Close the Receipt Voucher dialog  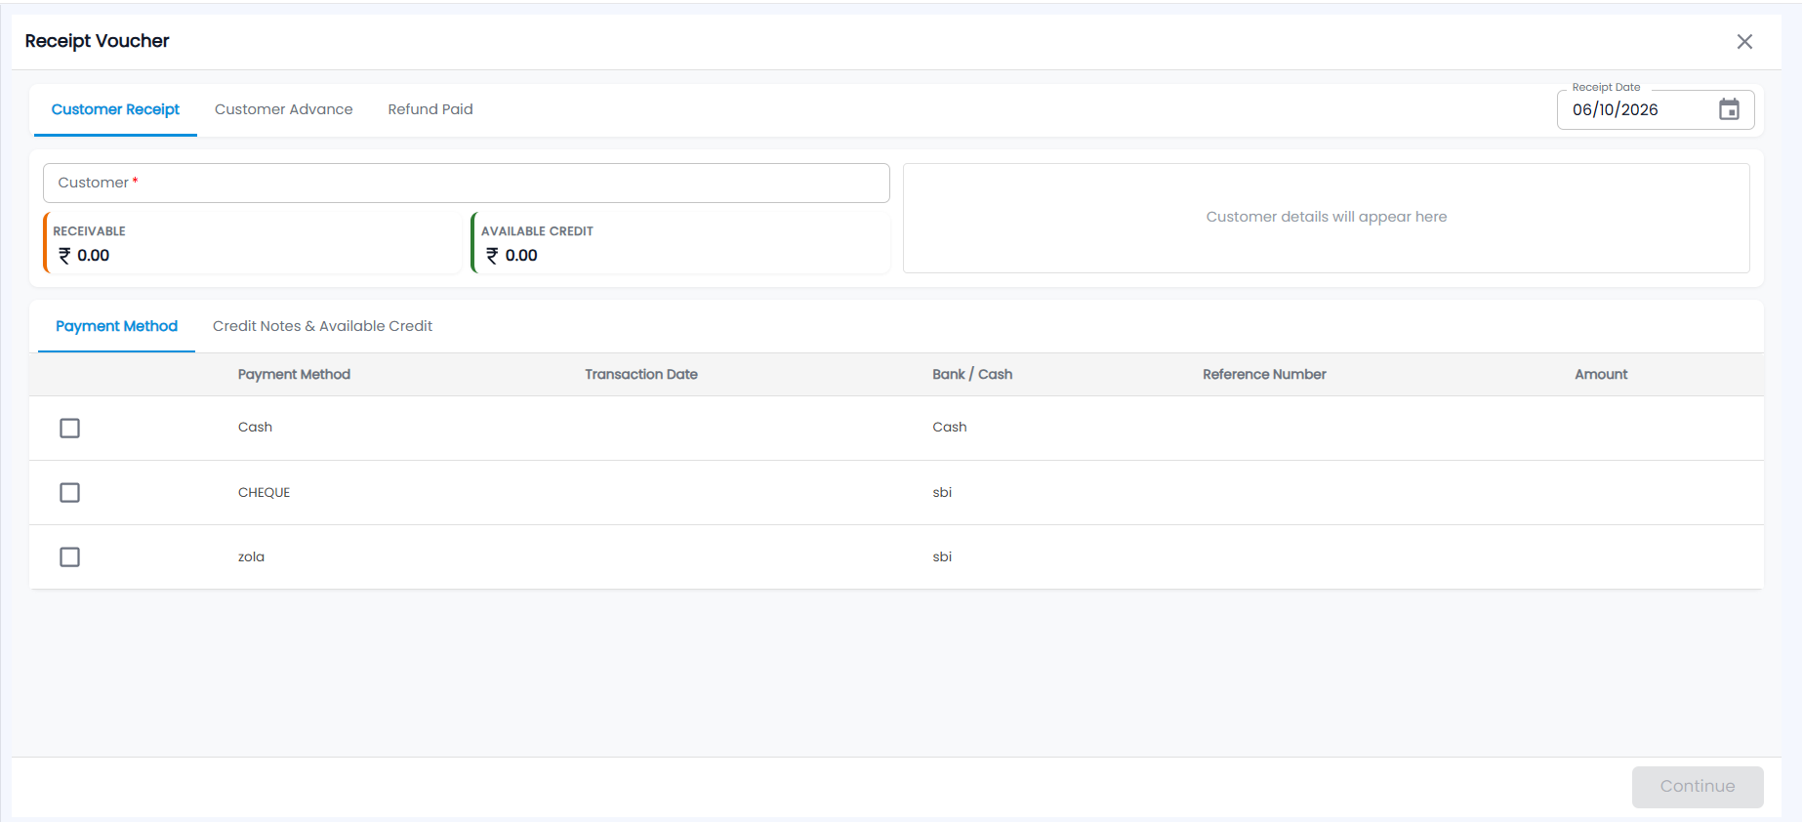click(x=1744, y=42)
